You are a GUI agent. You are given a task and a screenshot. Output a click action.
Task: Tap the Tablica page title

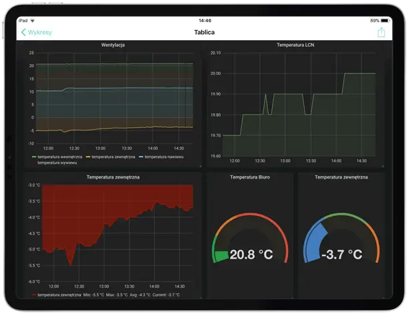[204, 32]
